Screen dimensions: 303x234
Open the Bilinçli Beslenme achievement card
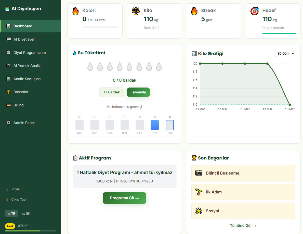tap(243, 173)
